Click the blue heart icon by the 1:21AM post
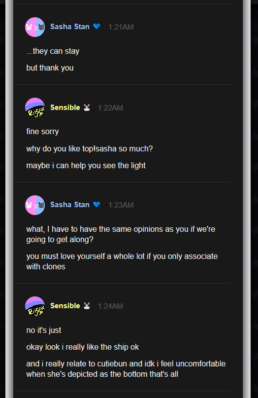The image size is (258, 398). tap(97, 27)
